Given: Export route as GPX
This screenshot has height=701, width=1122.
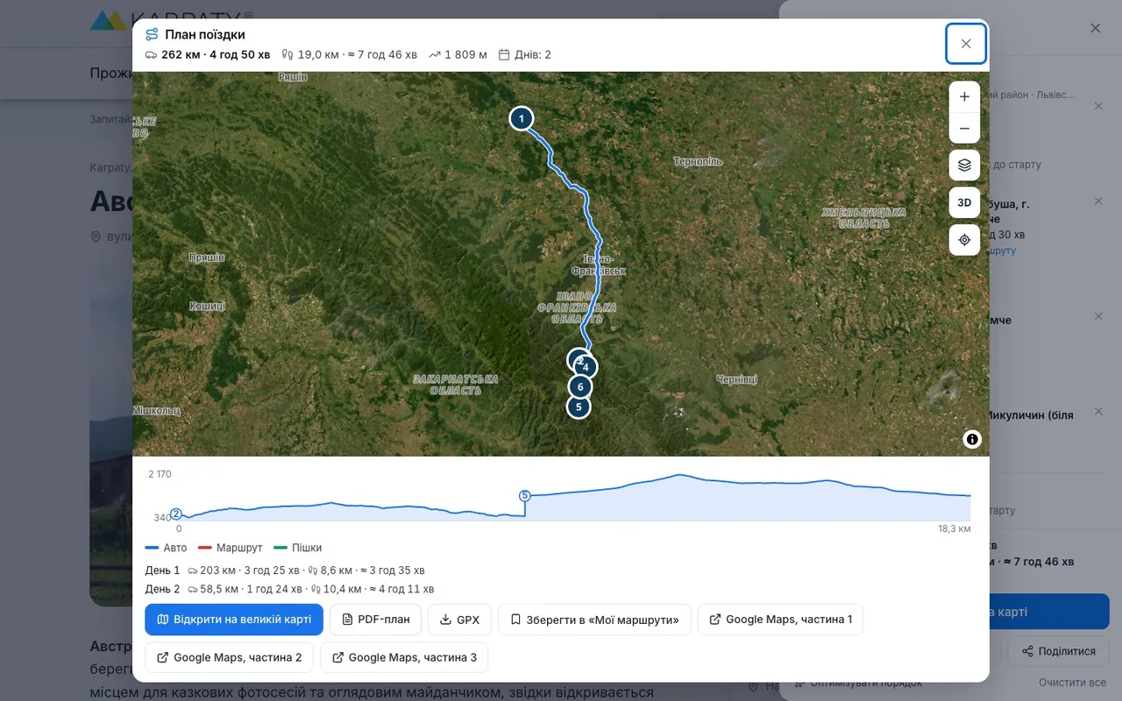Looking at the screenshot, I should click(x=459, y=620).
